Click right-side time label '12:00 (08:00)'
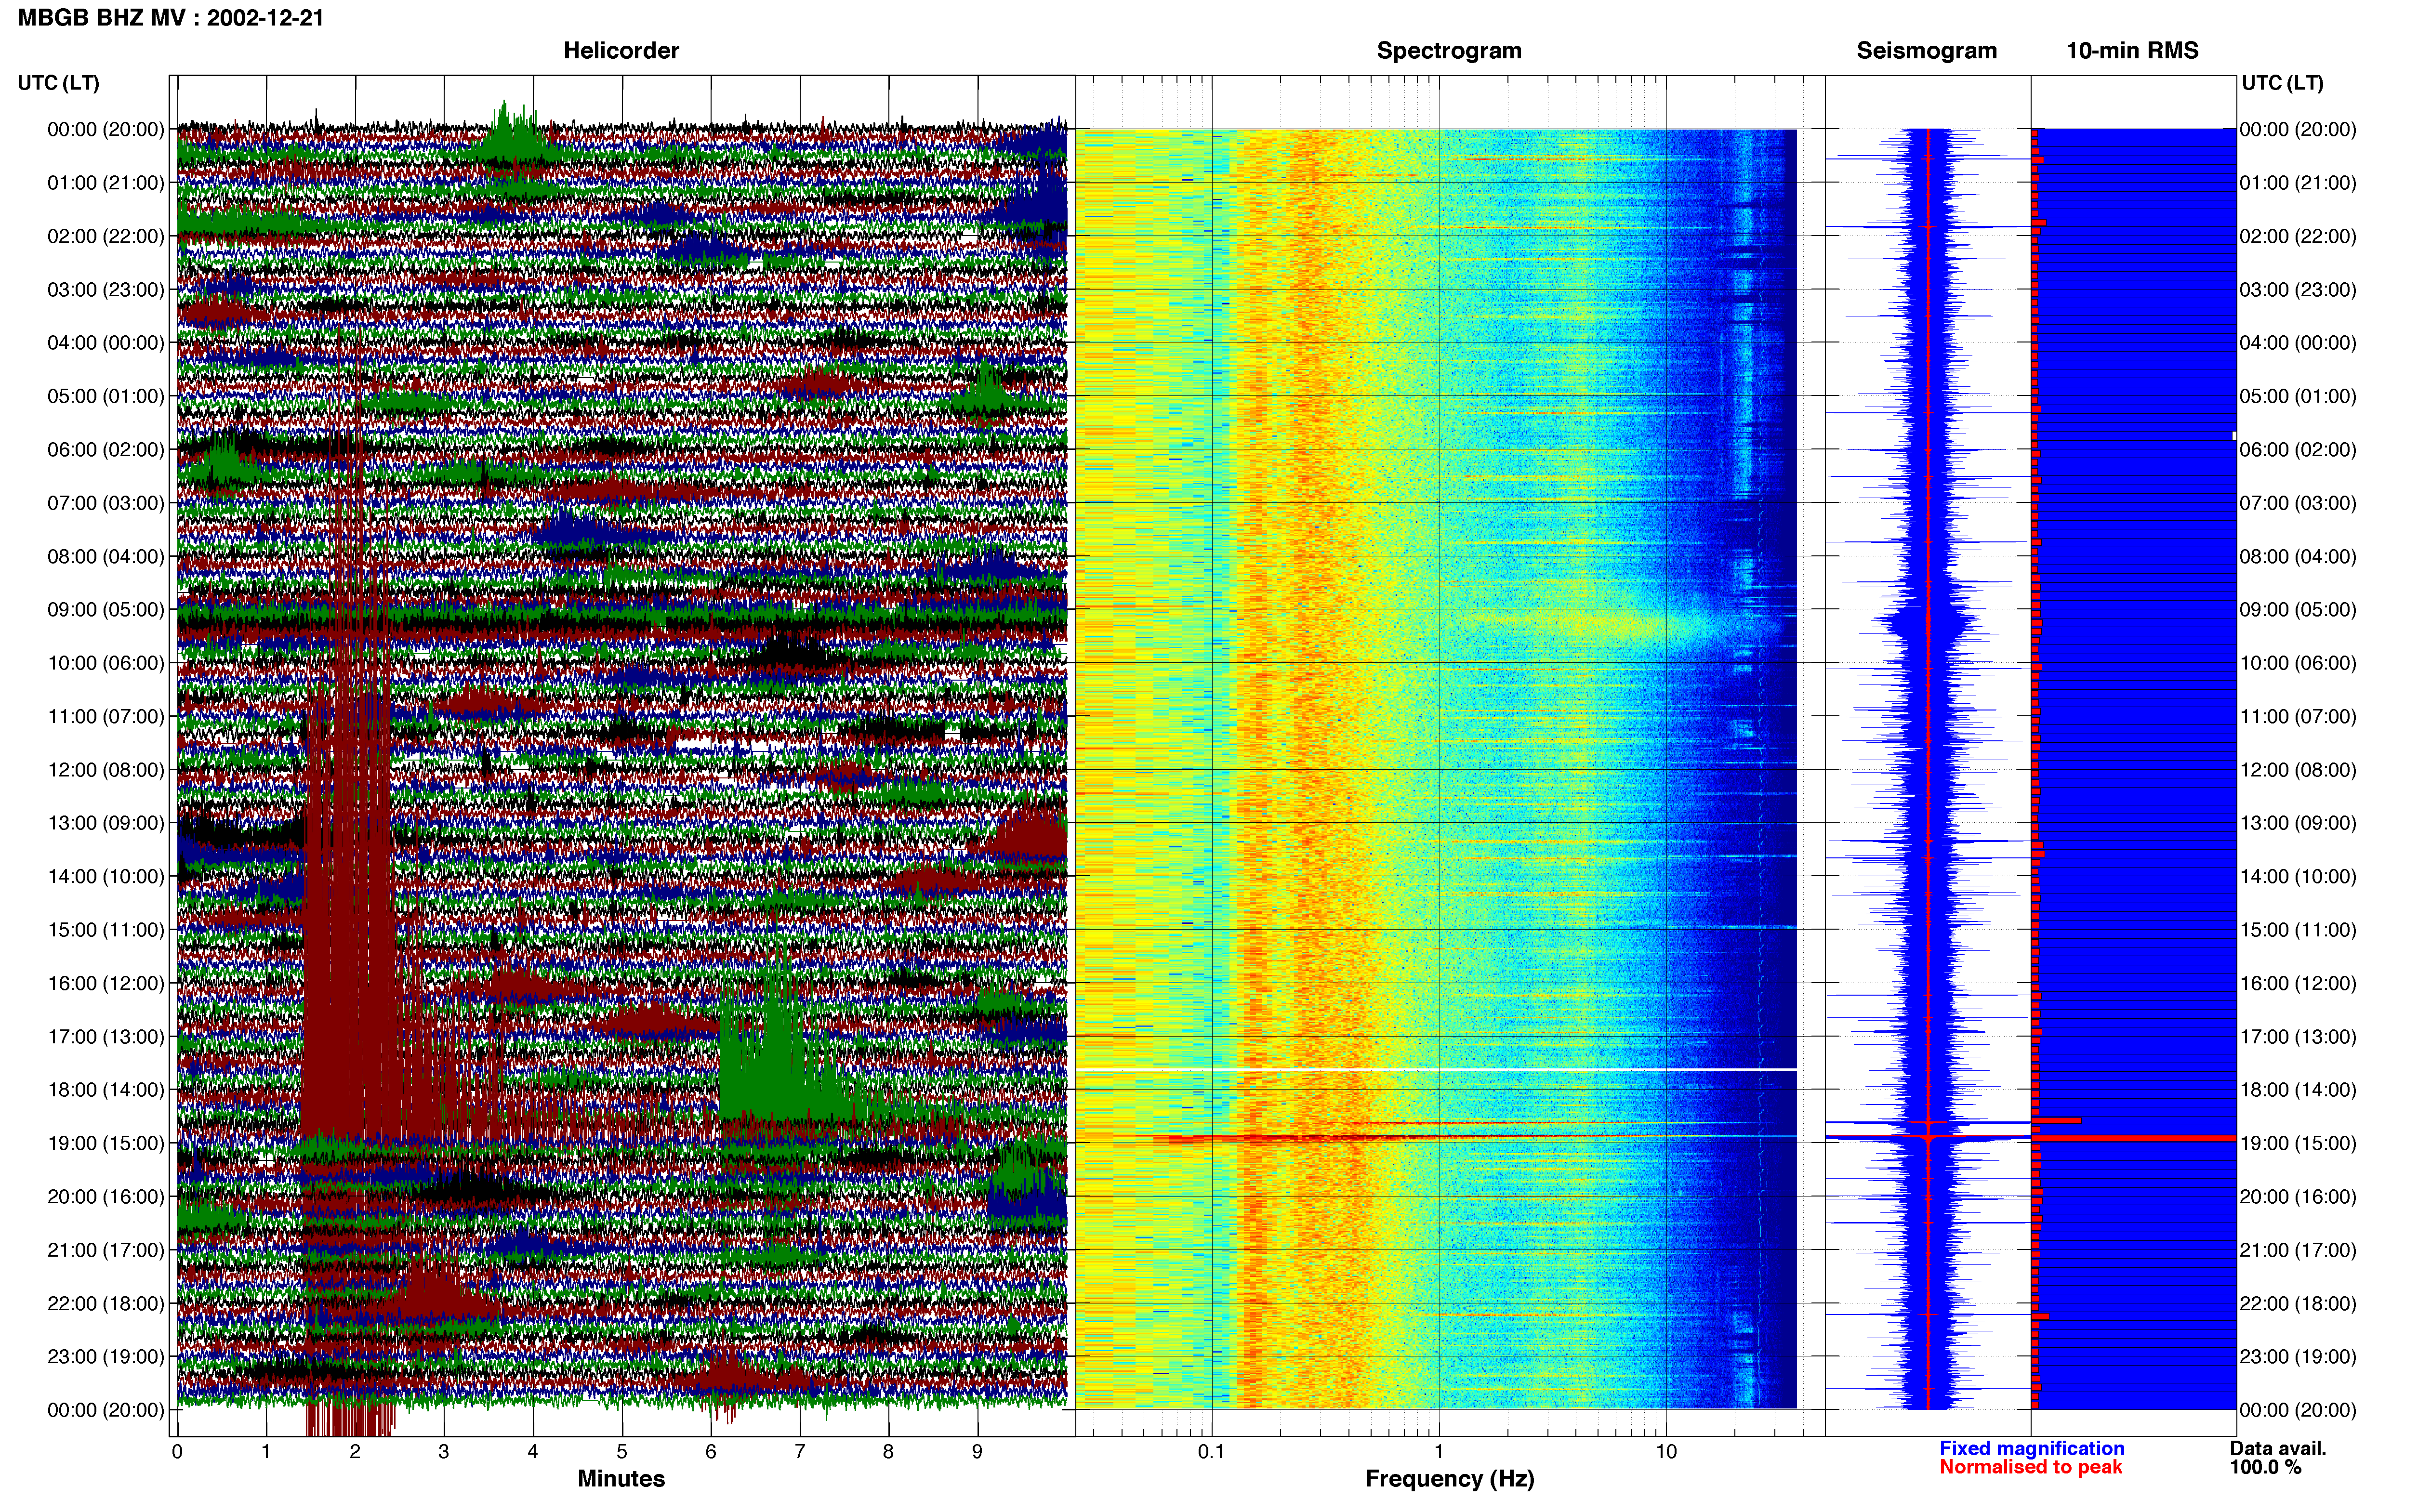The image size is (2418, 1512). (x=2298, y=770)
